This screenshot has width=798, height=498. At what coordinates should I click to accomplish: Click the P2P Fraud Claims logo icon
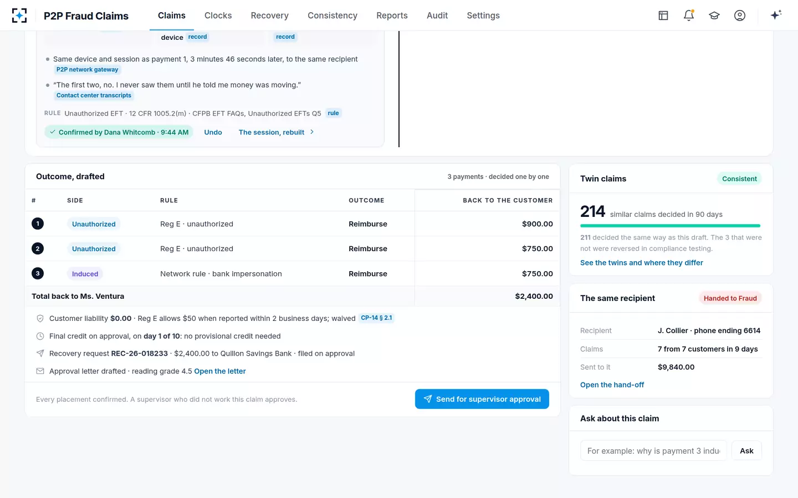tap(19, 15)
